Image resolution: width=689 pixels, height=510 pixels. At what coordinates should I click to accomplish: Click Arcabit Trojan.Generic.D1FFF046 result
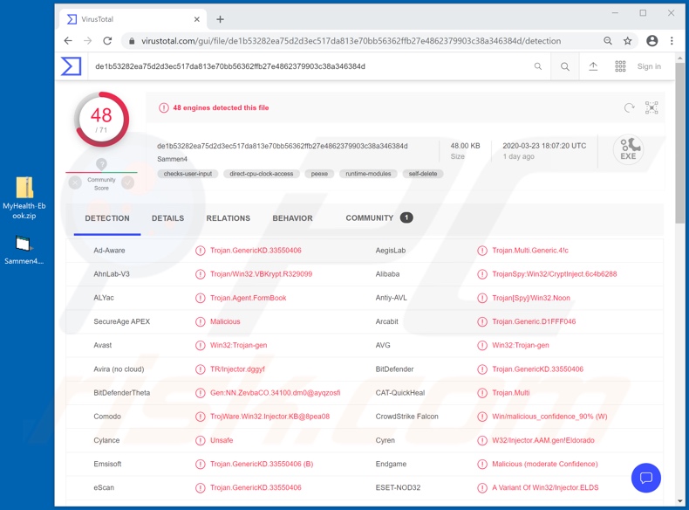(534, 321)
